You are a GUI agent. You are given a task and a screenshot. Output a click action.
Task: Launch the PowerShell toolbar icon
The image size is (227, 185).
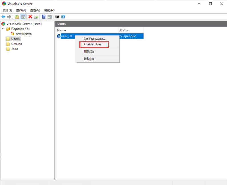63,17
